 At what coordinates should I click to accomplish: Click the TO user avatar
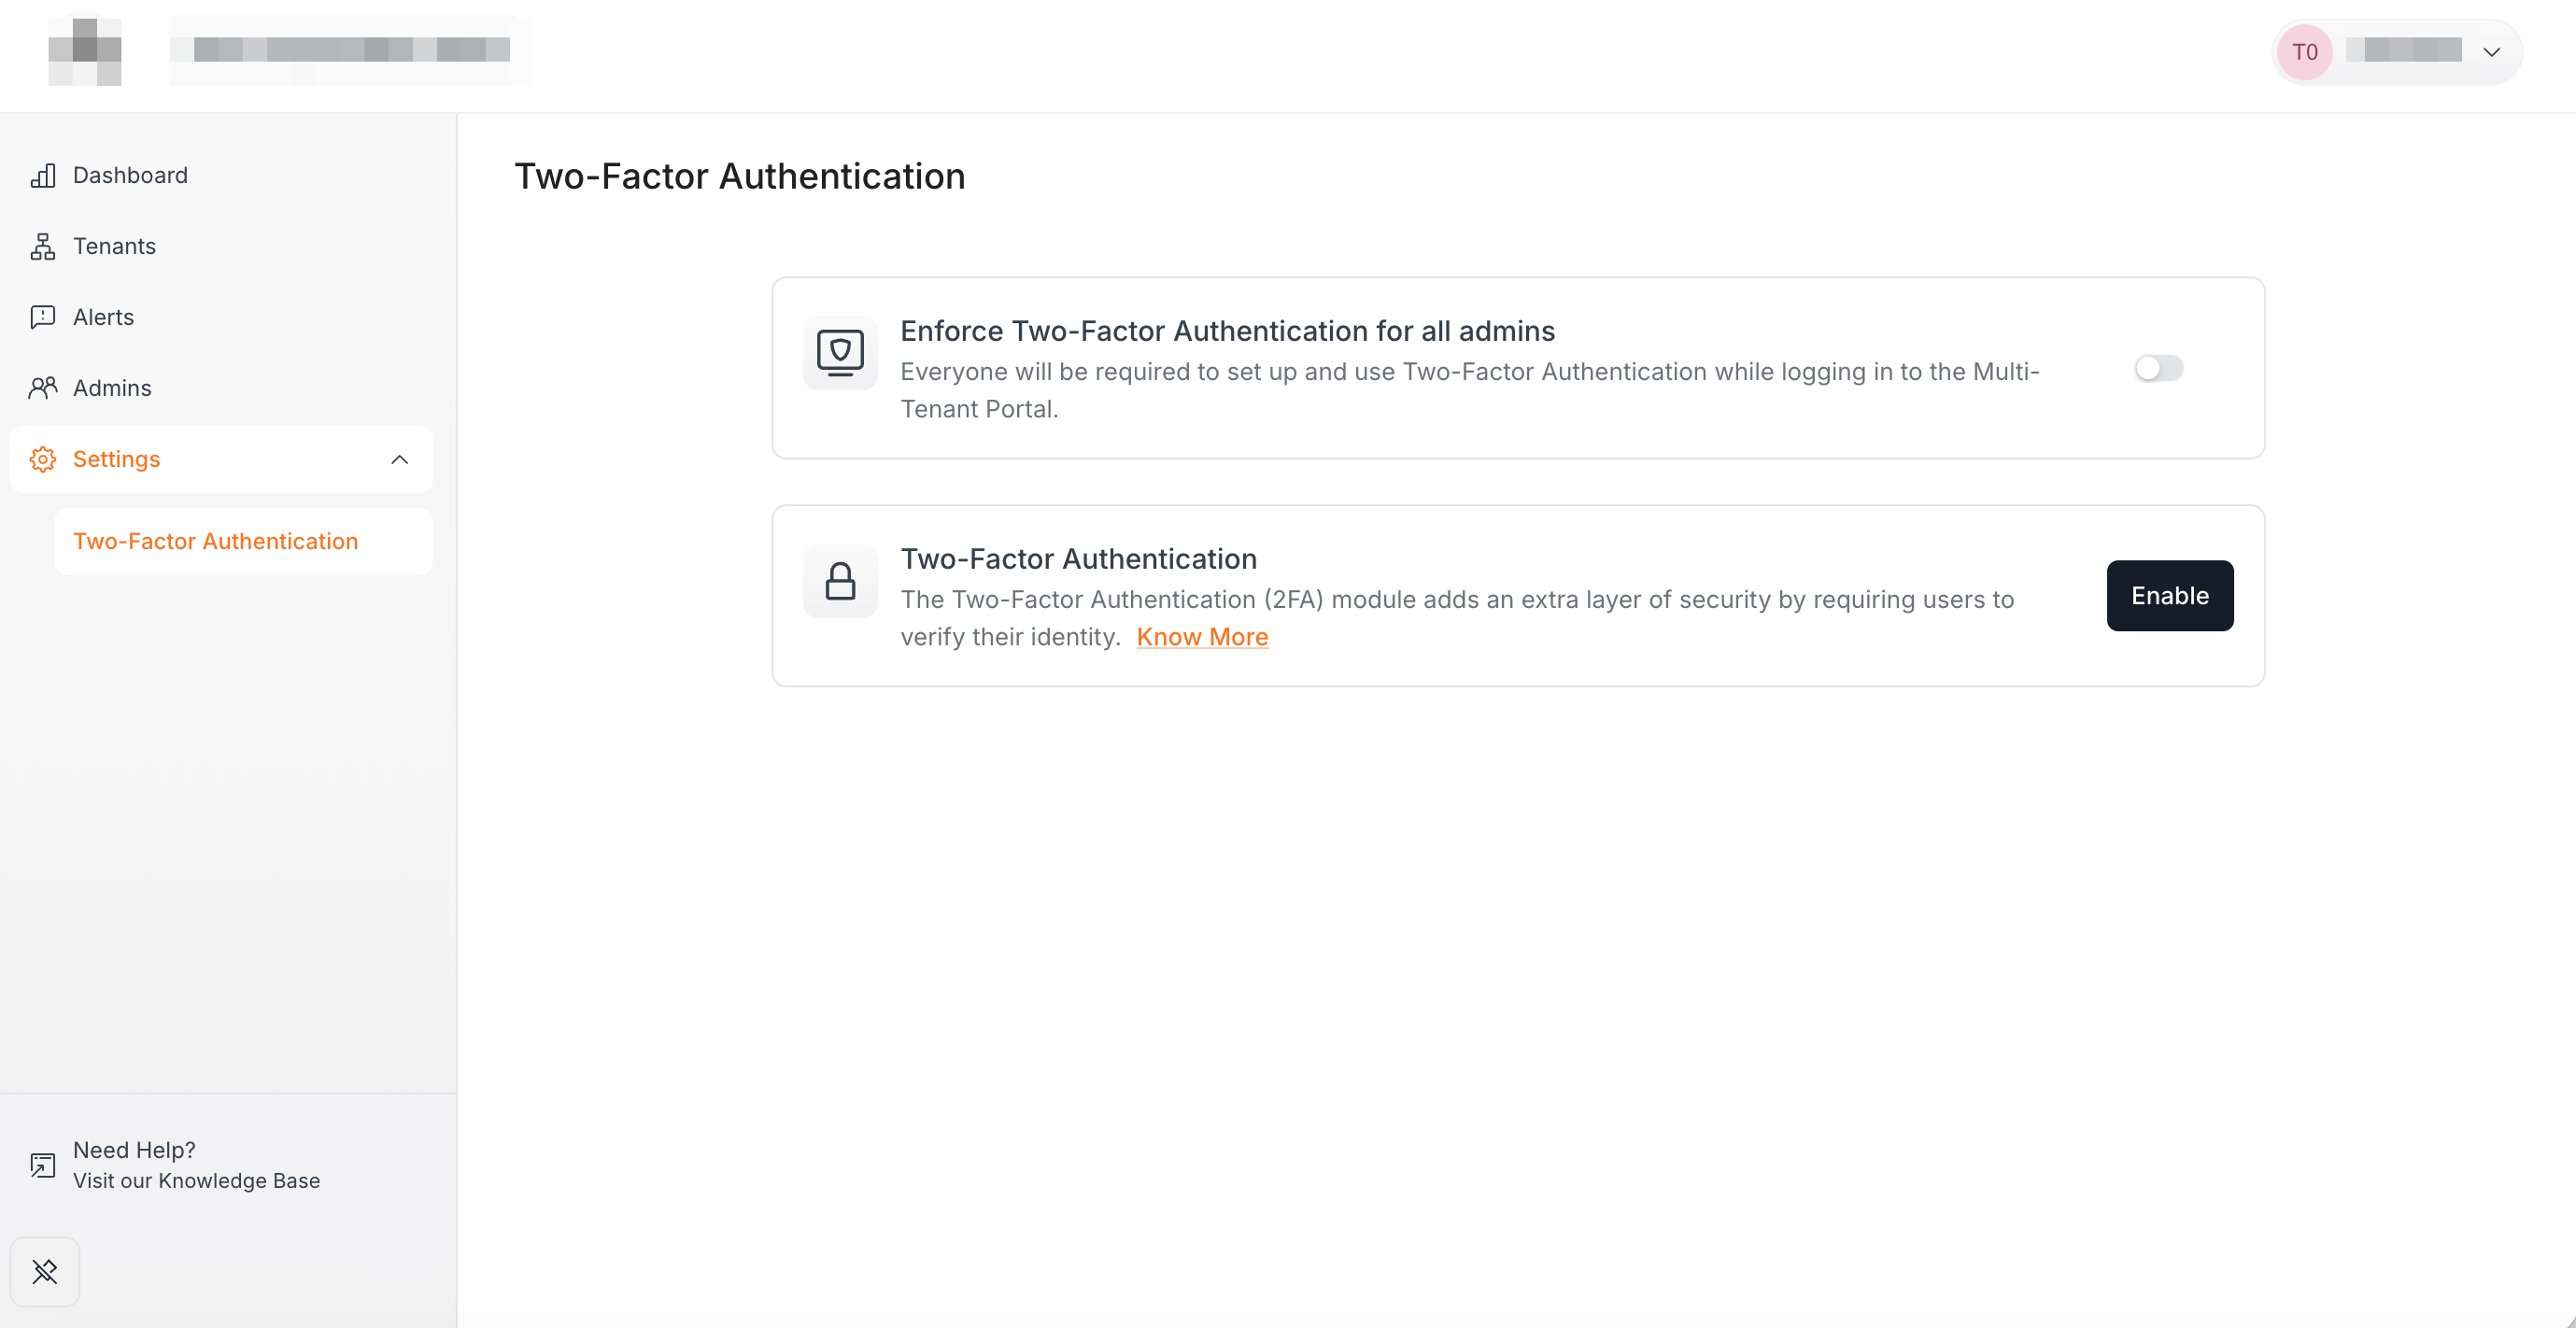pyautogui.click(x=2305, y=52)
